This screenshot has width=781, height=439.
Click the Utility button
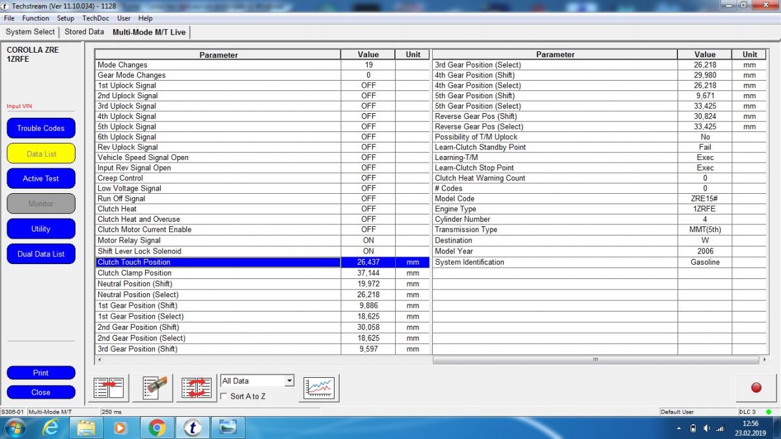coord(41,229)
